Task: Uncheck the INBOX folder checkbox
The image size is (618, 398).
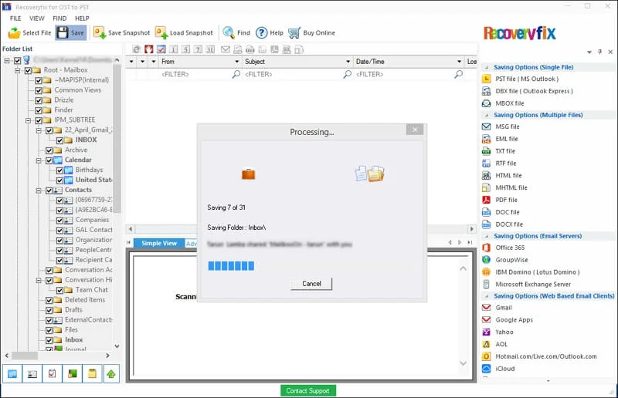Action: click(59, 140)
